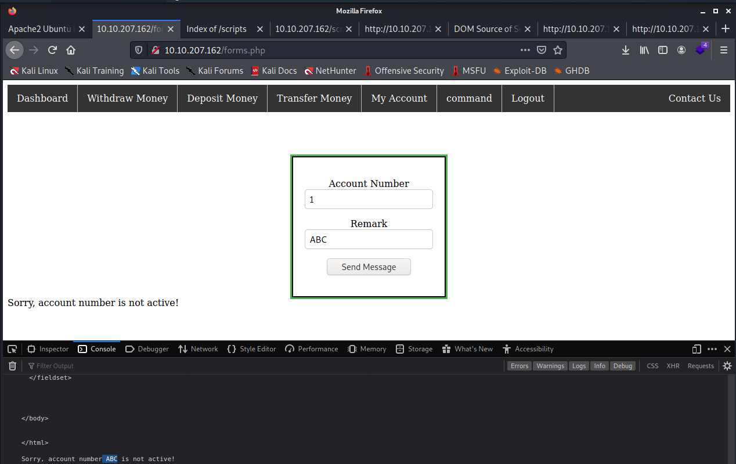Open the page actions ellipsis menu
This screenshot has width=736, height=464.
tap(525, 50)
